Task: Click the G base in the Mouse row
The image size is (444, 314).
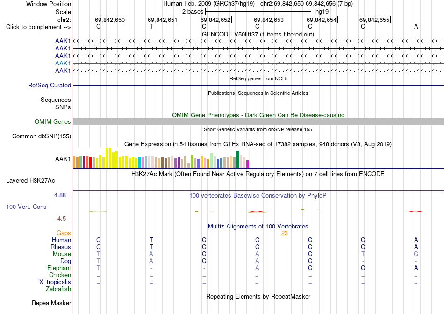Action: coord(416,254)
